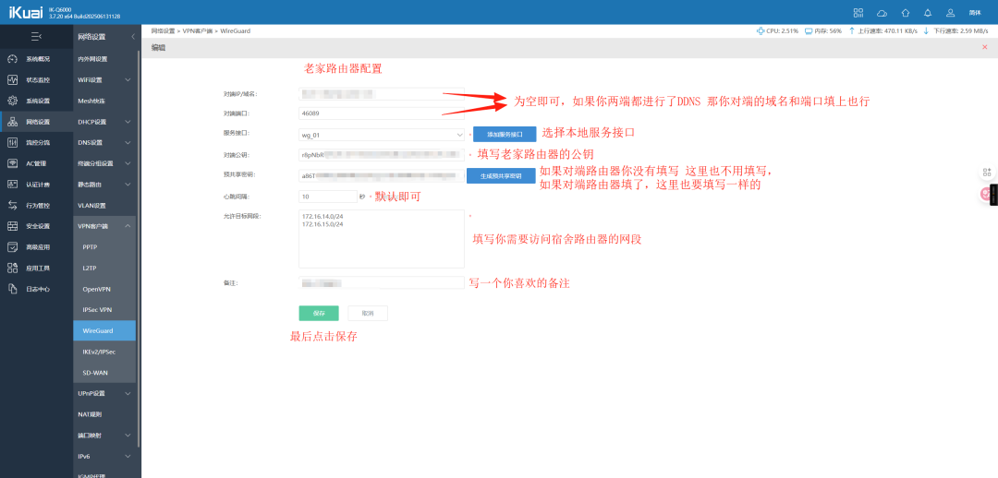This screenshot has height=478, width=998.
Task: Focus the 对端IP/域名 input field
Action: [382, 94]
